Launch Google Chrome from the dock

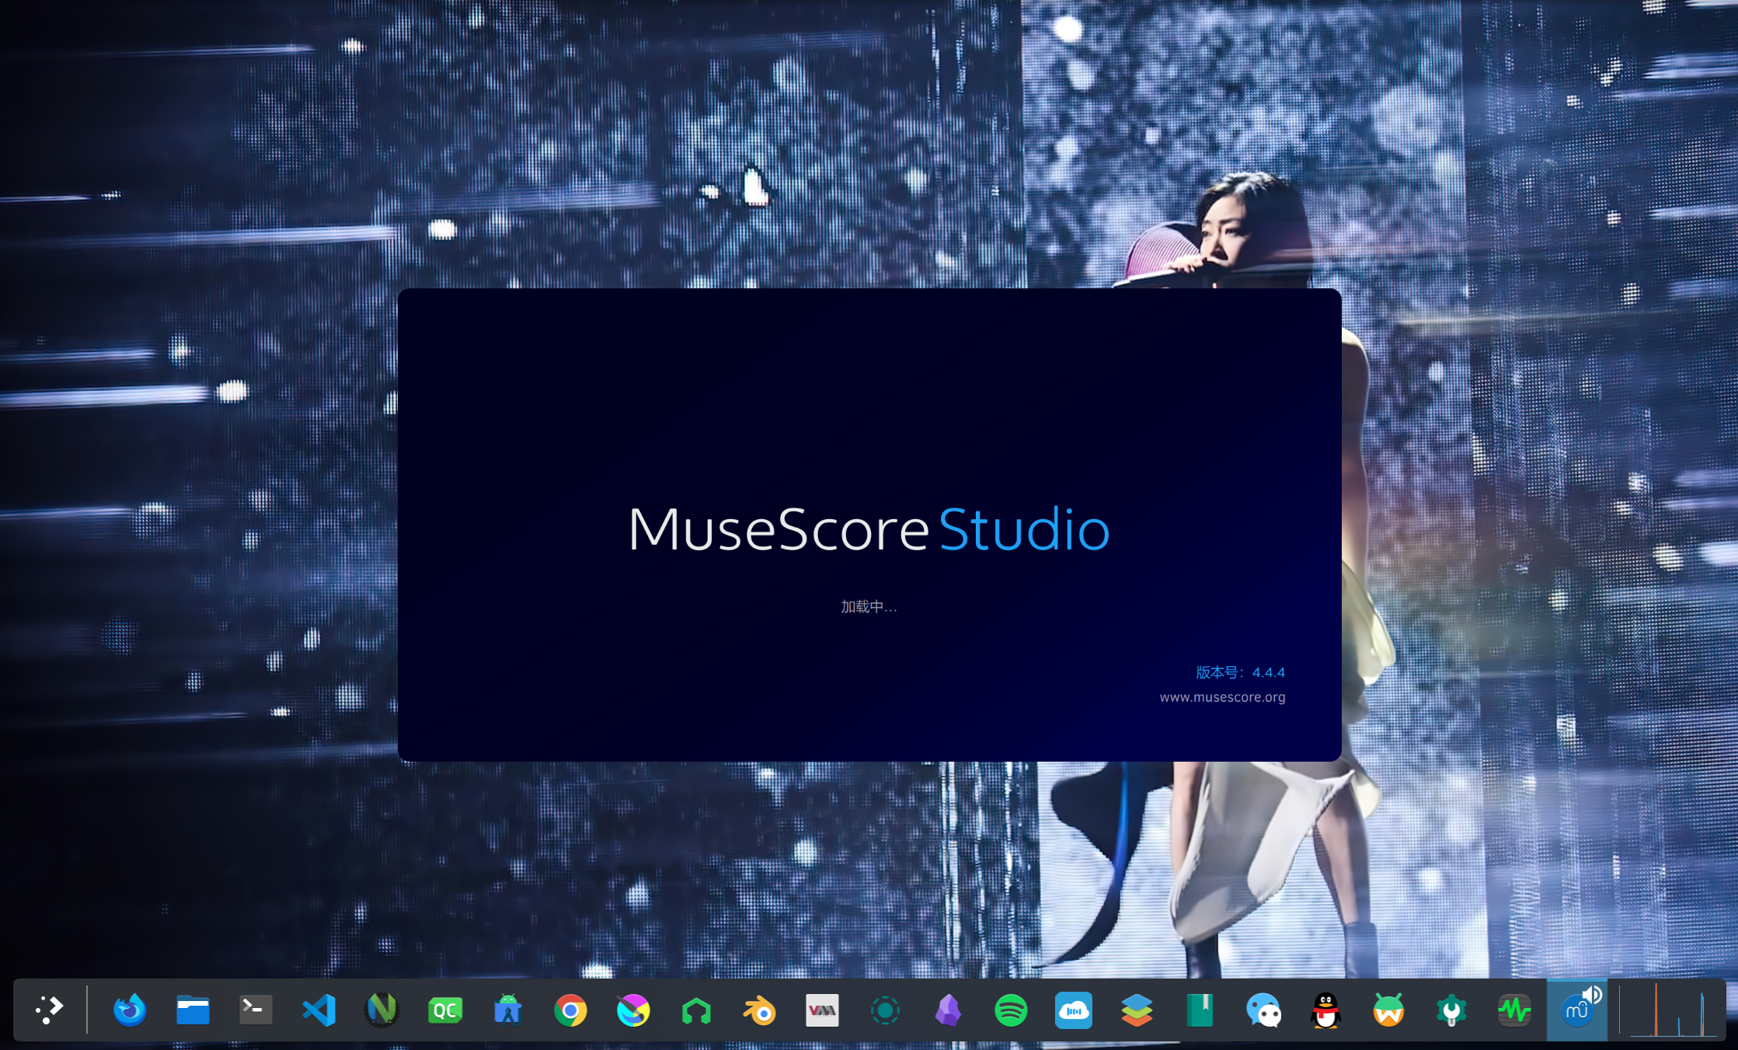(570, 1010)
